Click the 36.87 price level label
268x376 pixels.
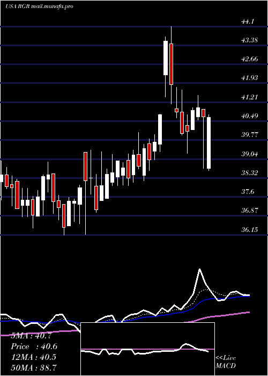tap(250, 211)
